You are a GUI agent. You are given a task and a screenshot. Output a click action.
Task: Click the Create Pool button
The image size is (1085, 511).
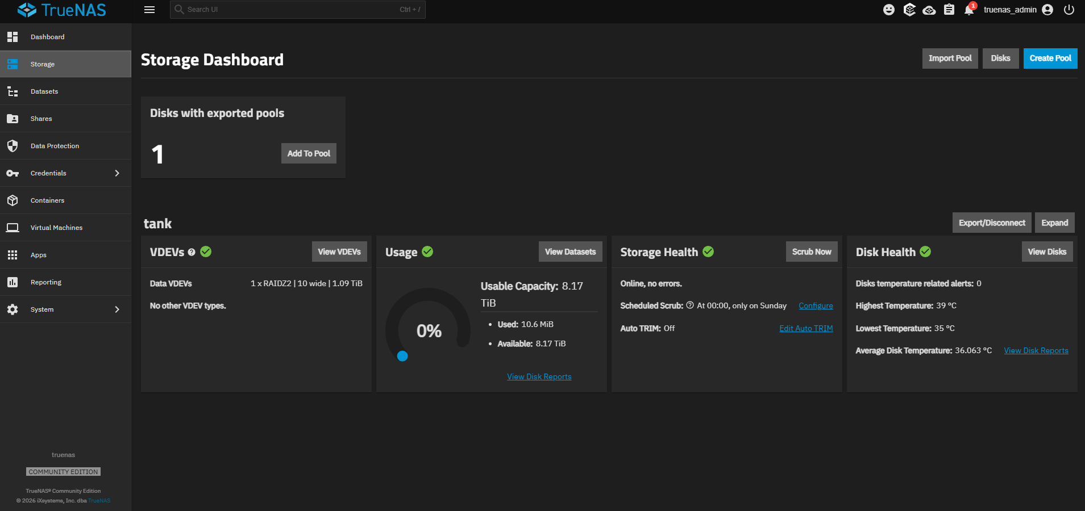tap(1050, 58)
